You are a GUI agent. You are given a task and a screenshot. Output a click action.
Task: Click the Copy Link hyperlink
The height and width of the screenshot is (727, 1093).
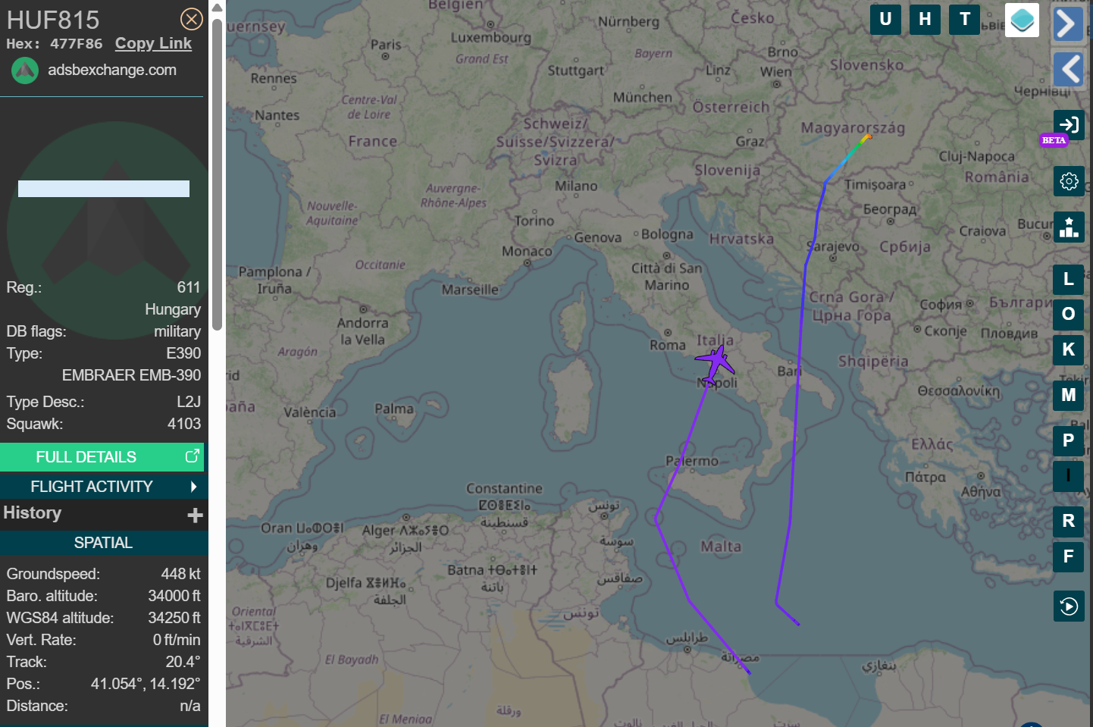pyautogui.click(x=153, y=44)
